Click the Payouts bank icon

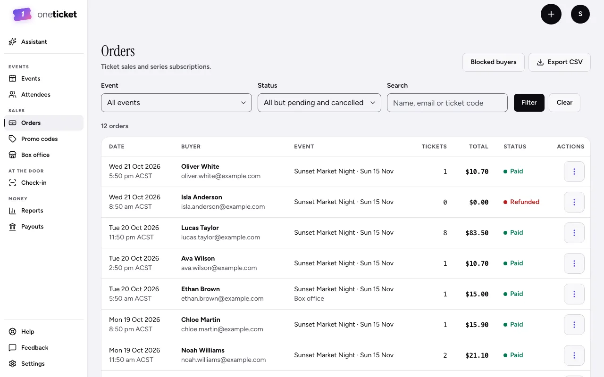(13, 227)
